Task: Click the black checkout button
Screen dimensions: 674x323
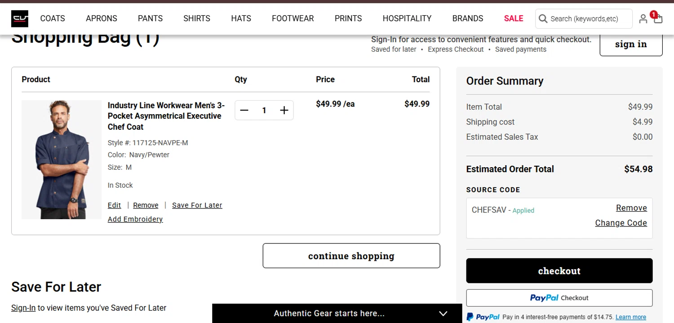Action: (x=559, y=271)
